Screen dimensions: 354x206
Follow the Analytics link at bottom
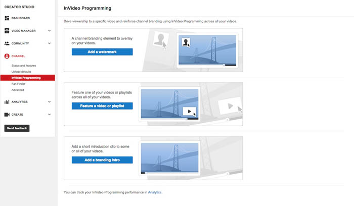(x=155, y=192)
